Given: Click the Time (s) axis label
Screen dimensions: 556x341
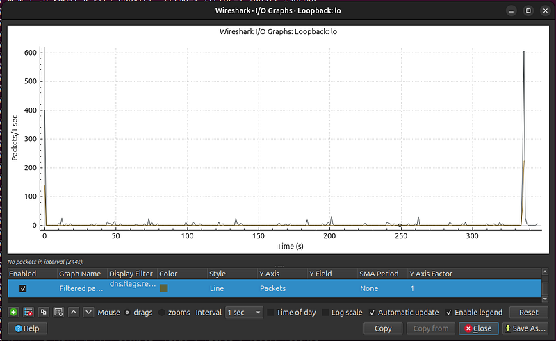Looking at the screenshot, I should pyautogui.click(x=290, y=246).
